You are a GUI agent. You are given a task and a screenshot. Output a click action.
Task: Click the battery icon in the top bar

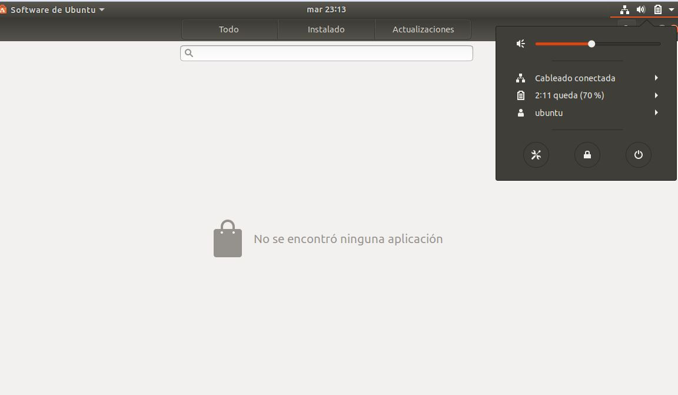click(x=658, y=9)
